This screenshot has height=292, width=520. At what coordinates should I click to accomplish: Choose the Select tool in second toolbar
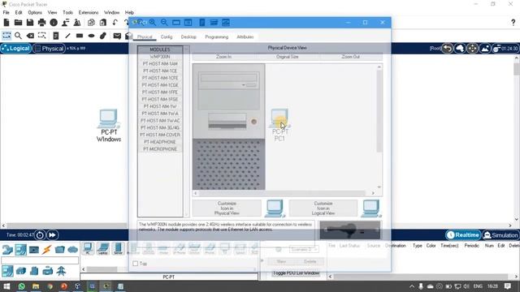[6, 36]
